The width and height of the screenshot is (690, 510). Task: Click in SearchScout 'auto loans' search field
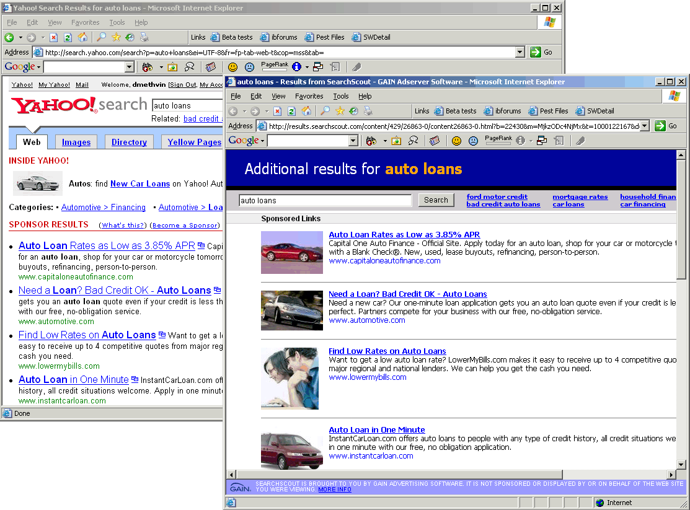(325, 201)
